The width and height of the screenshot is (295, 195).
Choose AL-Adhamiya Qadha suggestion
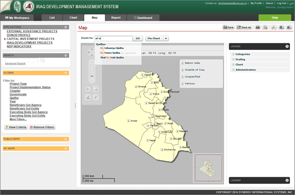click(x=112, y=48)
